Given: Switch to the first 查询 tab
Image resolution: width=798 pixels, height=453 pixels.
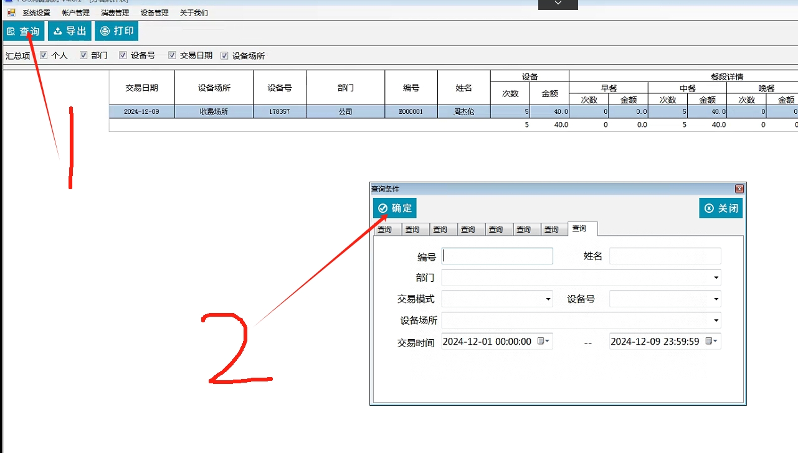Looking at the screenshot, I should 385,230.
